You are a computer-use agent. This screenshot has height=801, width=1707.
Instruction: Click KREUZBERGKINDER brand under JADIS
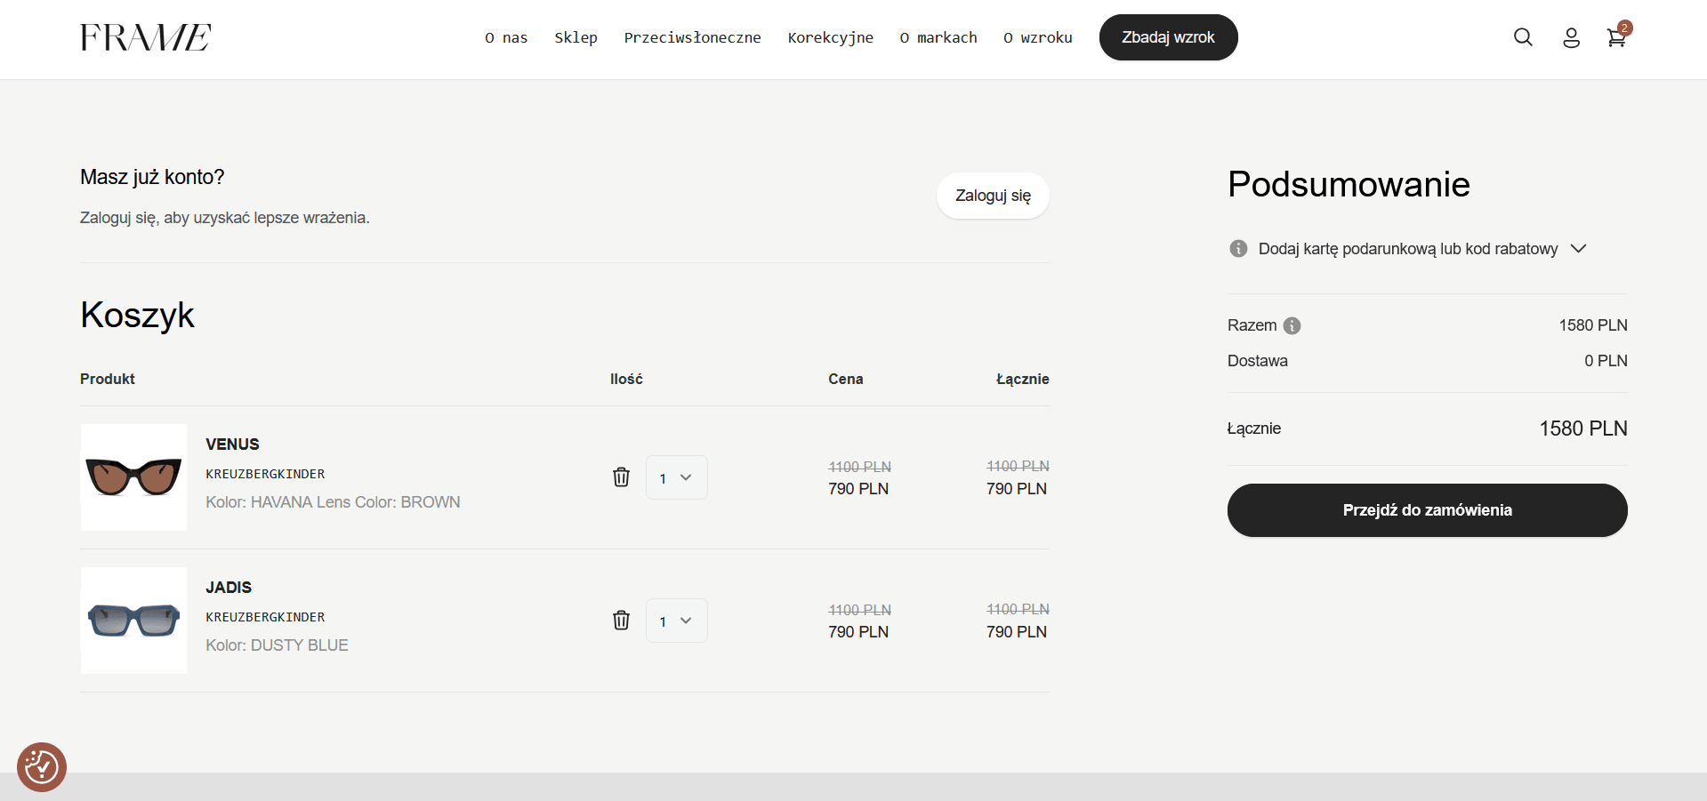265,617
